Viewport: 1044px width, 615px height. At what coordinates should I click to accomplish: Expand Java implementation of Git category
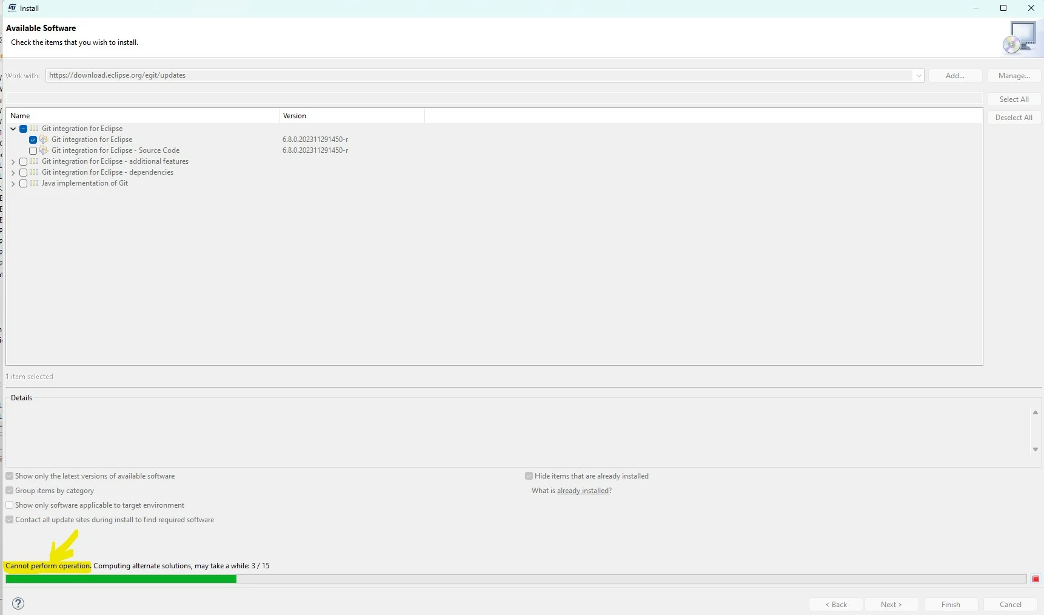tap(13, 184)
